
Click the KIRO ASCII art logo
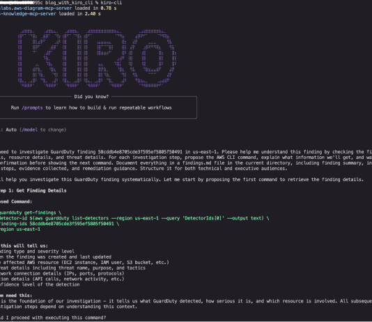pyautogui.click(x=97, y=59)
